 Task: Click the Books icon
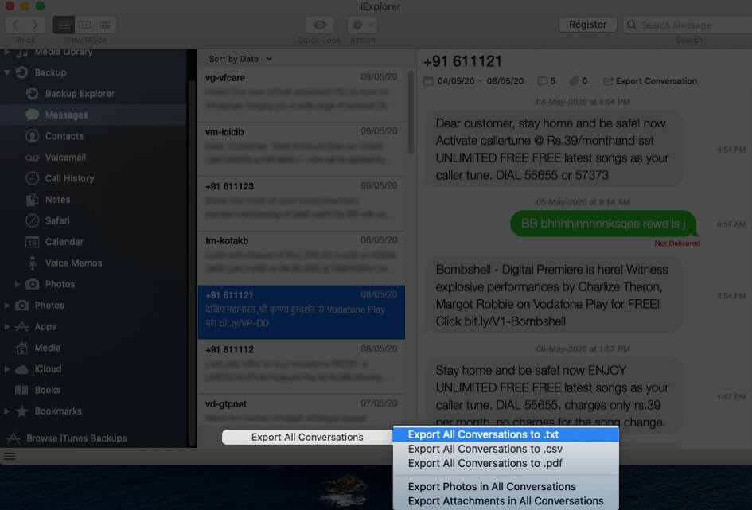21,390
